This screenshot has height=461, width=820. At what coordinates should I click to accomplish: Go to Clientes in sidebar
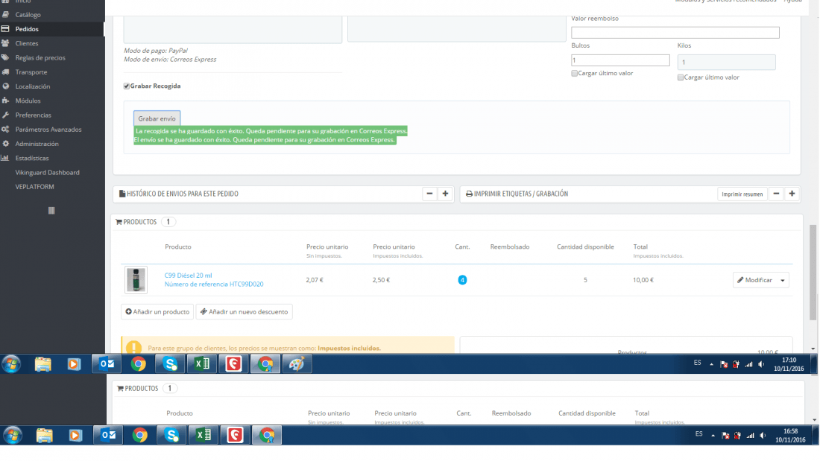(x=27, y=43)
